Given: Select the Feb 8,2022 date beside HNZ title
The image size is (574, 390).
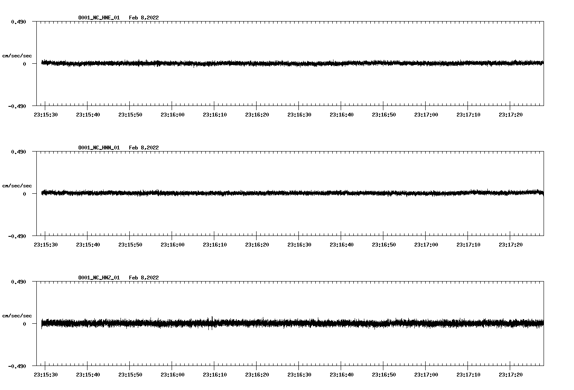Looking at the screenshot, I should coord(144,278).
